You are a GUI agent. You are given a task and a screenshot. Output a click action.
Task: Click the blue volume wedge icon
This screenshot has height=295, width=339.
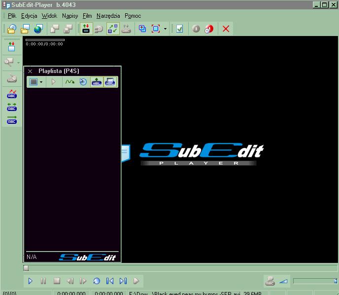283,281
